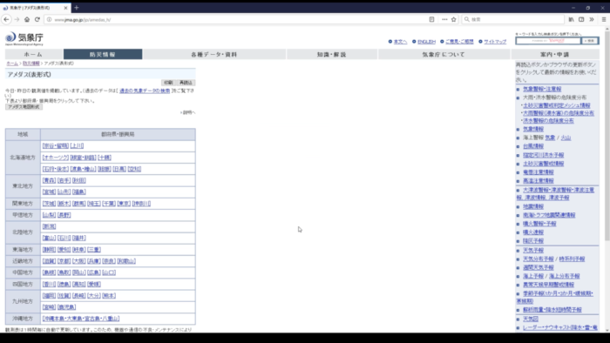Select 鹿児島 prefecture link
The image size is (610, 343).
[66, 307]
